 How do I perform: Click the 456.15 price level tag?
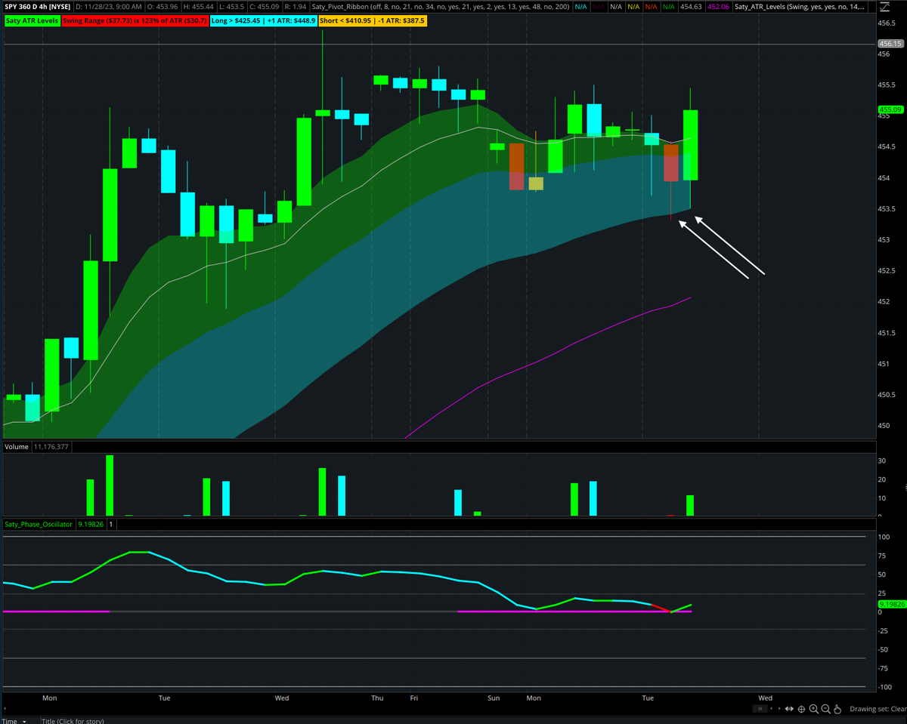[891, 44]
